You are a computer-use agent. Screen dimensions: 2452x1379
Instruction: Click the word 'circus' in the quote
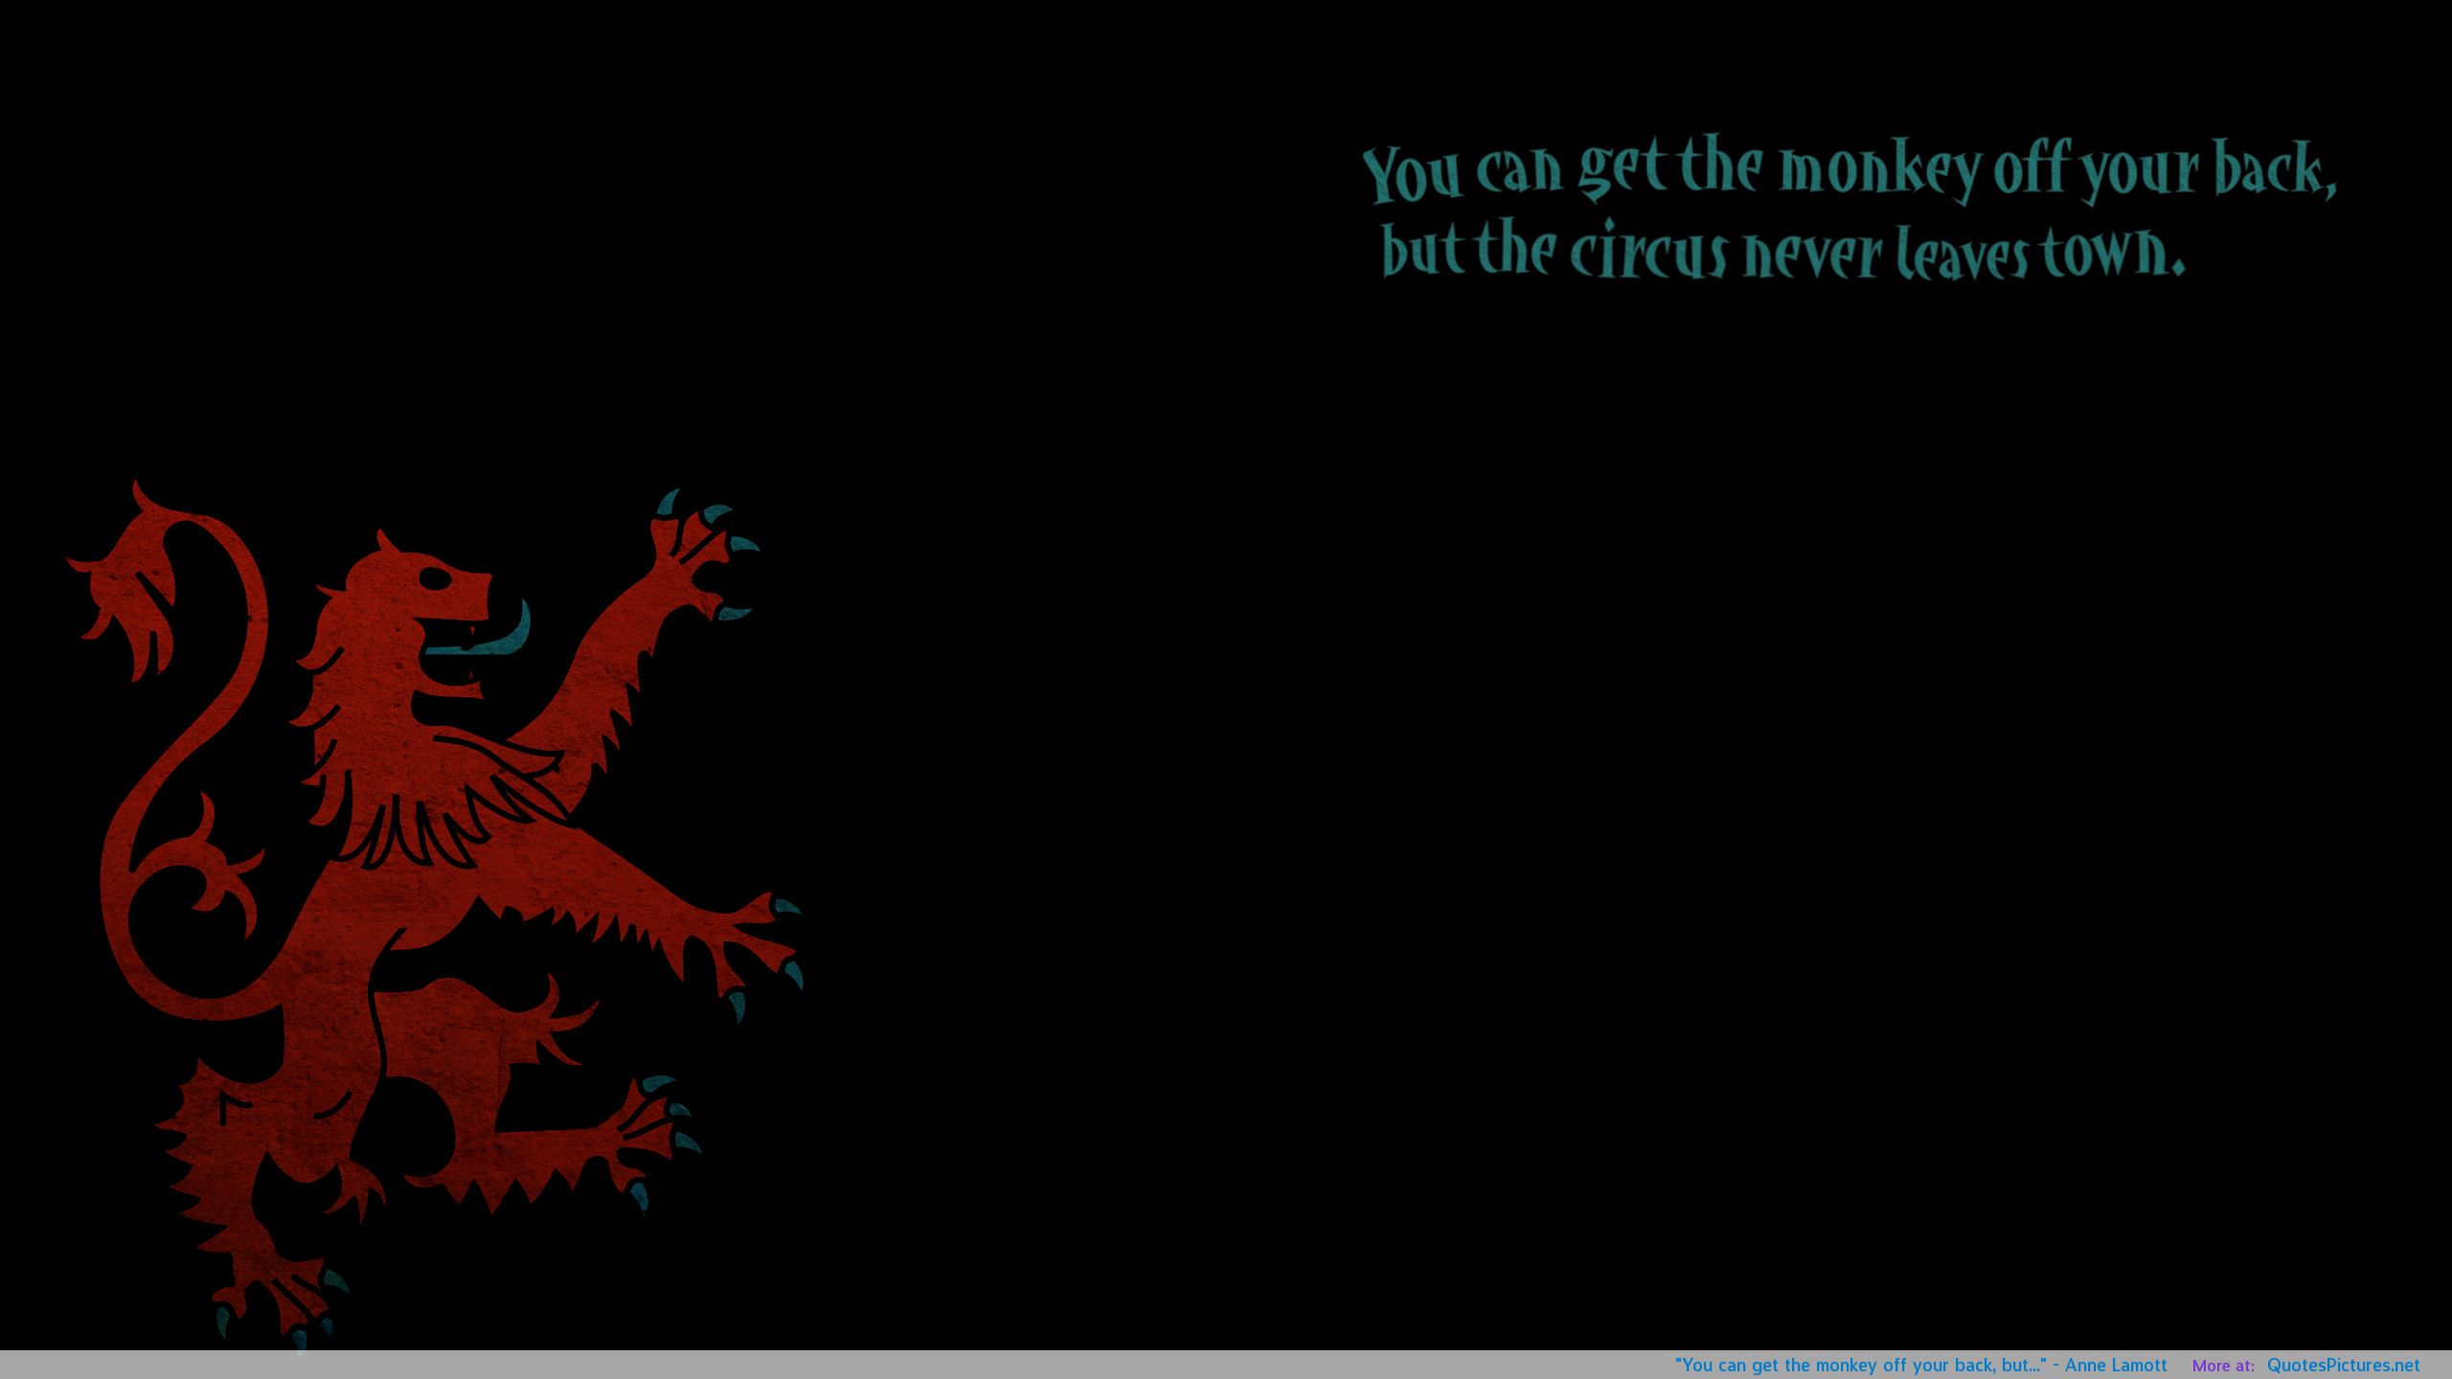[x=1651, y=254]
